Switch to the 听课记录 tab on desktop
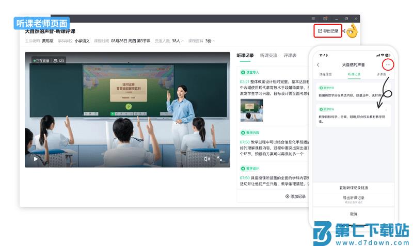Image resolution: width=413 pixels, height=246 pixels. pos(245,55)
